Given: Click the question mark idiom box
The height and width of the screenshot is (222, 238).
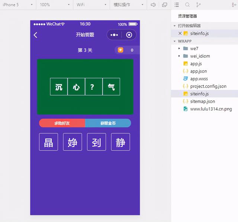Looking at the screenshot, I should coord(94,87).
